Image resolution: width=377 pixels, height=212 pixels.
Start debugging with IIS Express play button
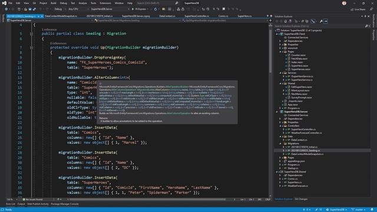click(x=133, y=9)
